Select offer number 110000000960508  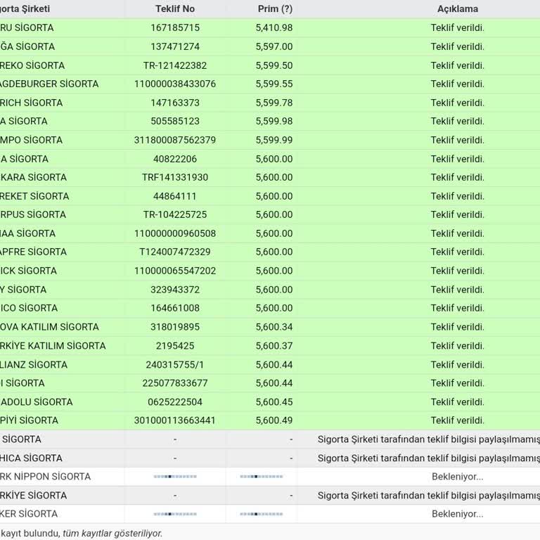point(175,233)
